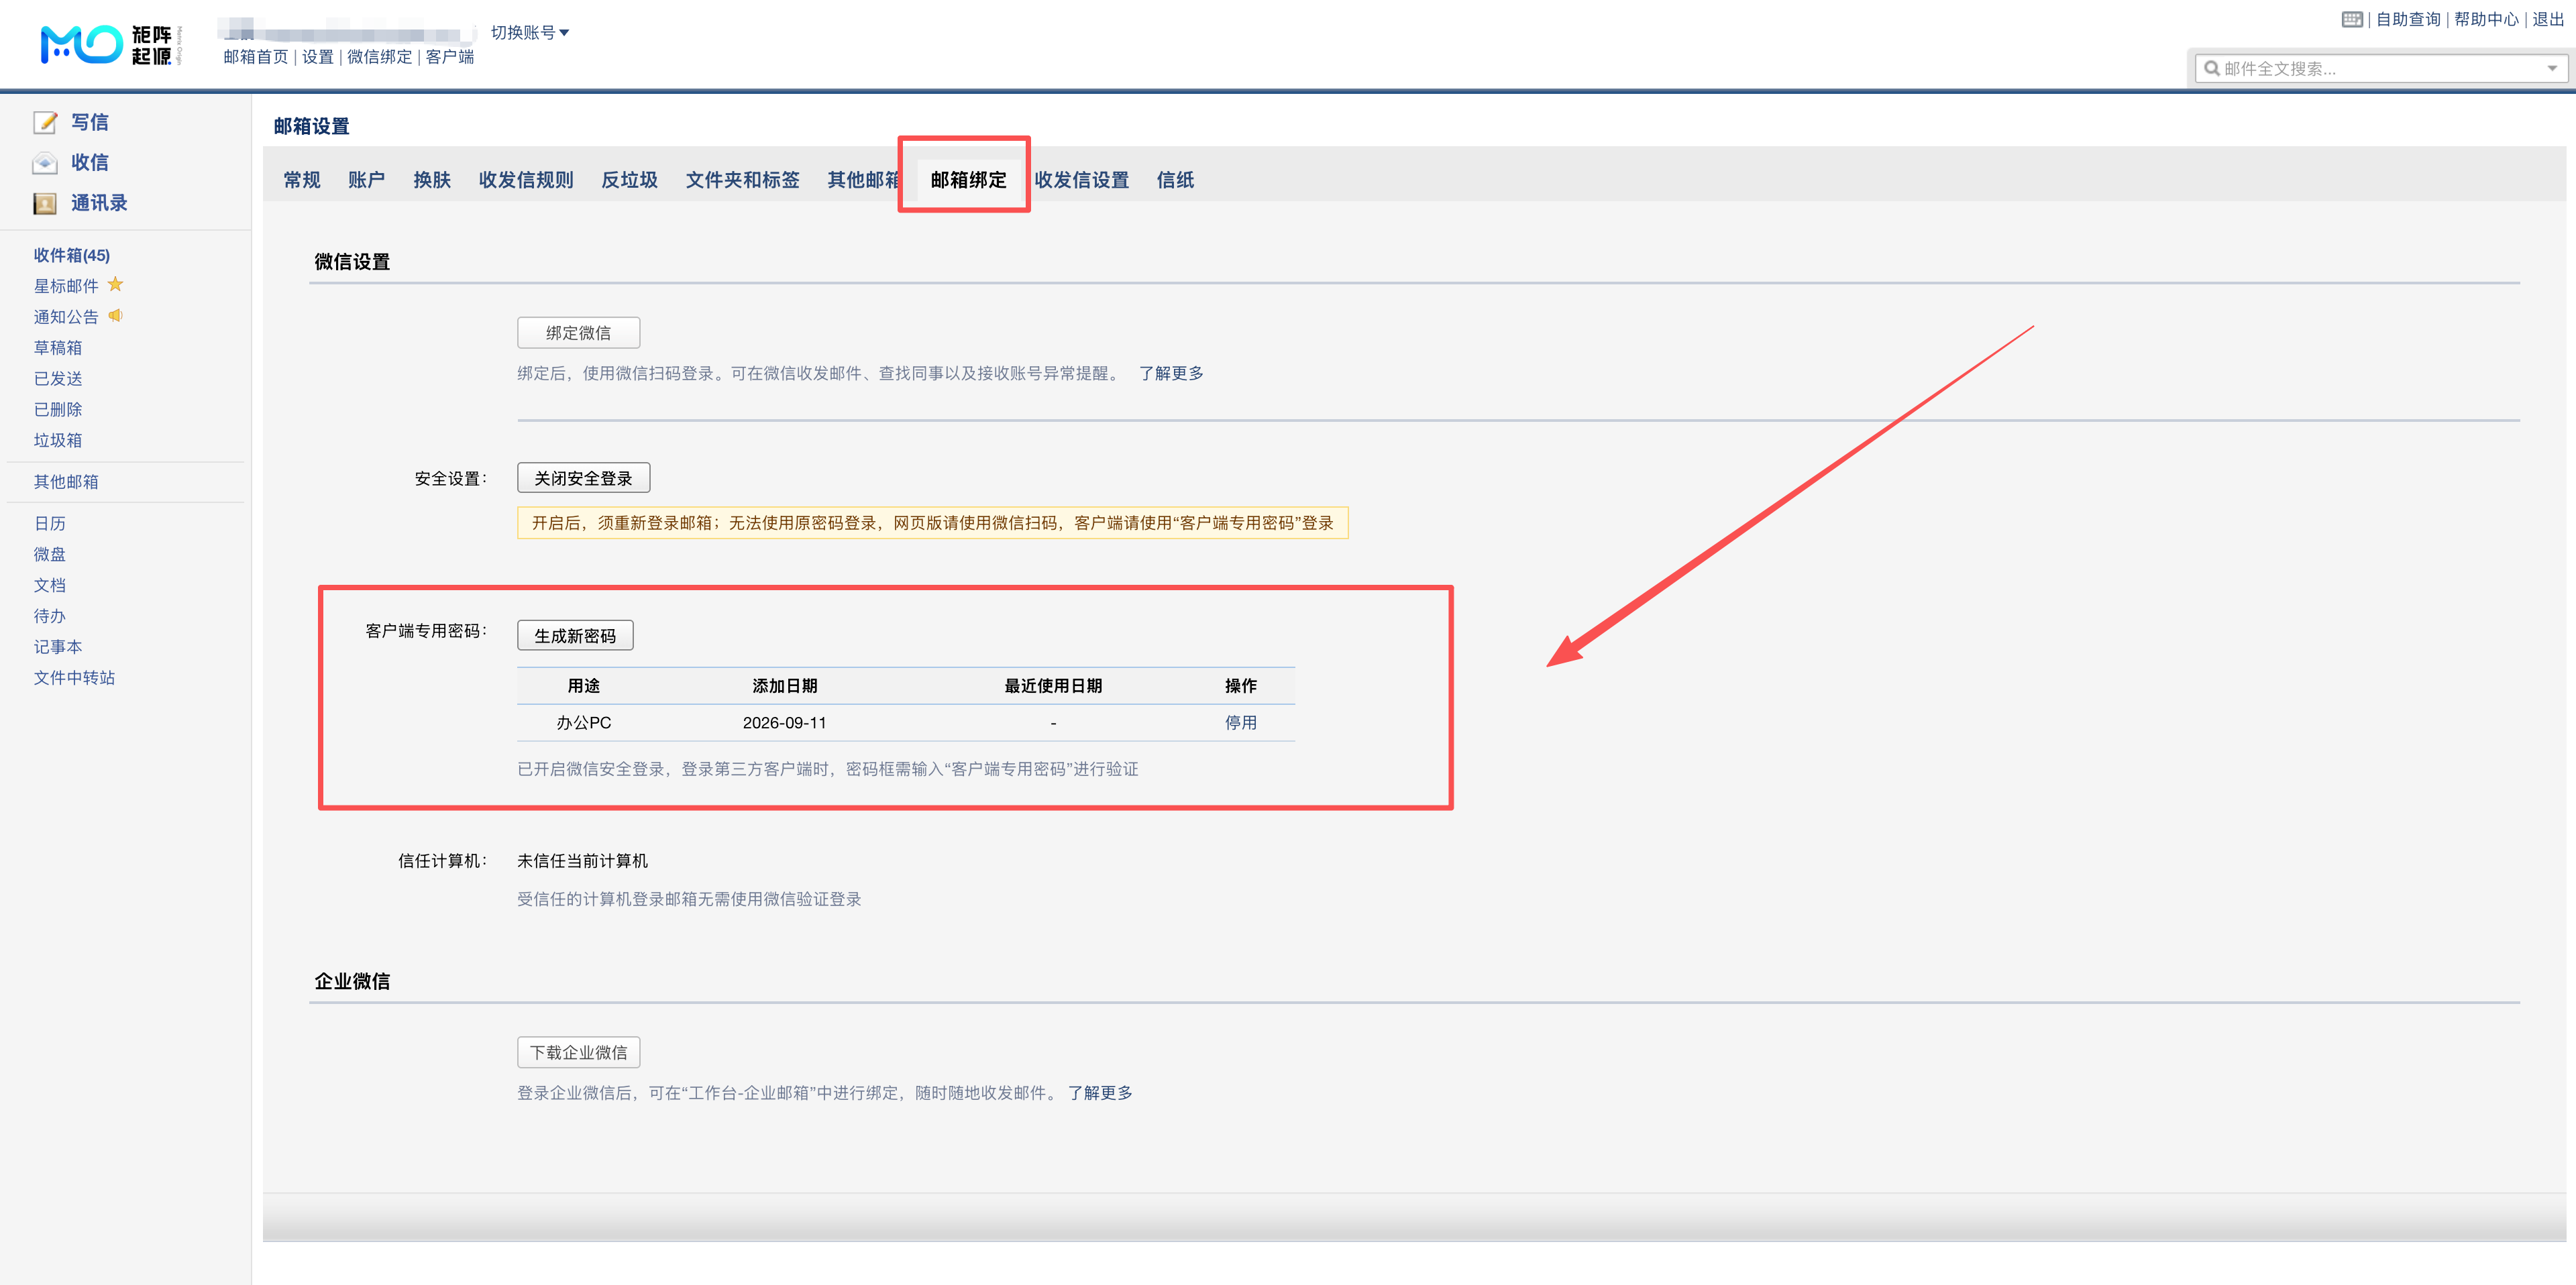Viewport: 2576px width, 1285px height.
Task: Click the contacts address book icon
Action: click(x=45, y=203)
